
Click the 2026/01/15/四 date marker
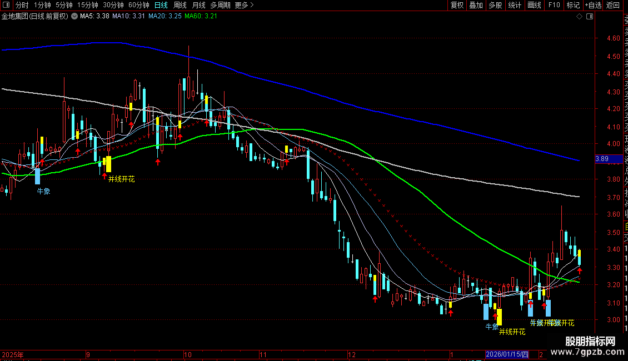click(x=507, y=354)
